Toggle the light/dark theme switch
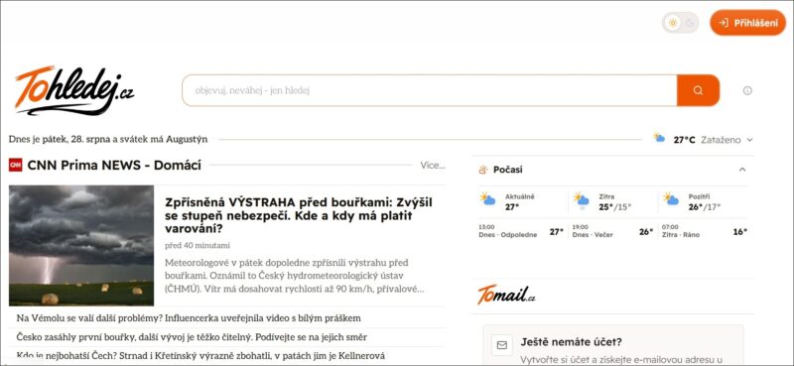Viewport: 794px width, 366px height. pos(680,23)
